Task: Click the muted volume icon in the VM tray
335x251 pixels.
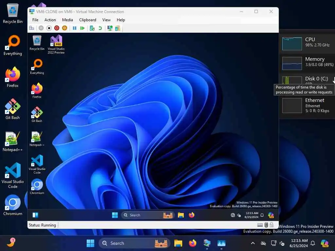Action: click(239, 215)
